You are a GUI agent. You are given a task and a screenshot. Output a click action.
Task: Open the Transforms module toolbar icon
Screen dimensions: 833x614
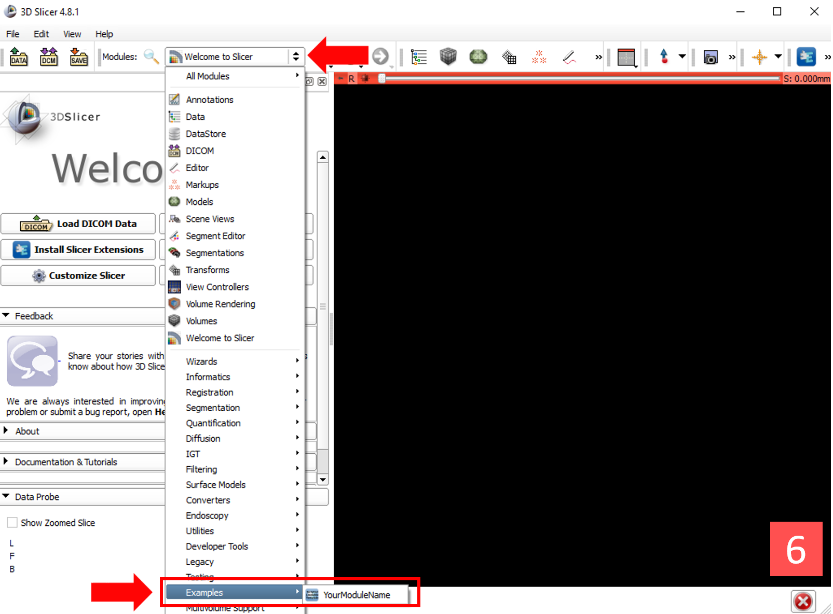[x=509, y=57]
